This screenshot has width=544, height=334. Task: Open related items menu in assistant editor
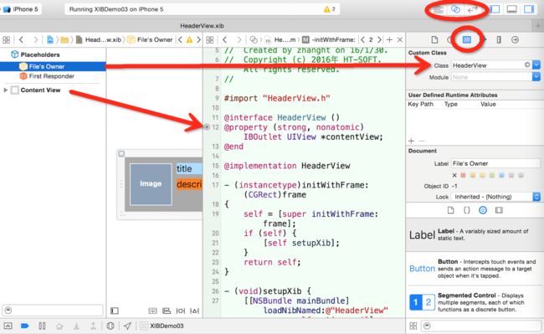pos(209,40)
